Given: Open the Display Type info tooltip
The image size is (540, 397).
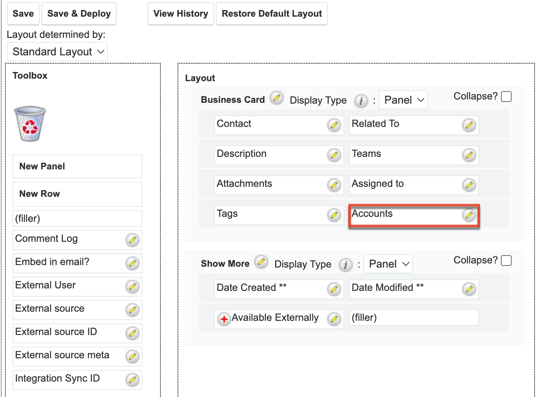Looking at the screenshot, I should (x=361, y=101).
